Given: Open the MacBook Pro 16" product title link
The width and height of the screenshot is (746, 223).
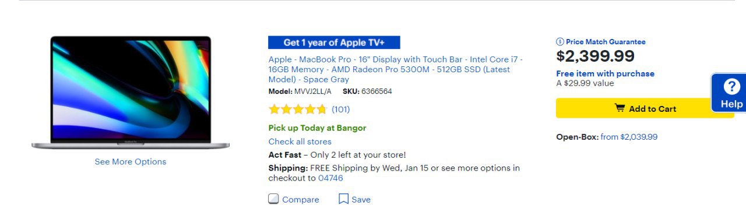Looking at the screenshot, I should coord(396,69).
